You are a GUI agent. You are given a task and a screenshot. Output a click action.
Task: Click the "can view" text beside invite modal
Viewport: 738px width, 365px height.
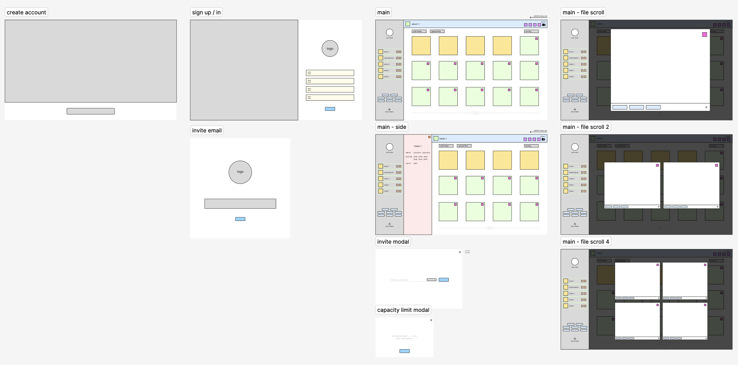point(467,251)
